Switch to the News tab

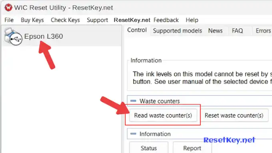215,31
